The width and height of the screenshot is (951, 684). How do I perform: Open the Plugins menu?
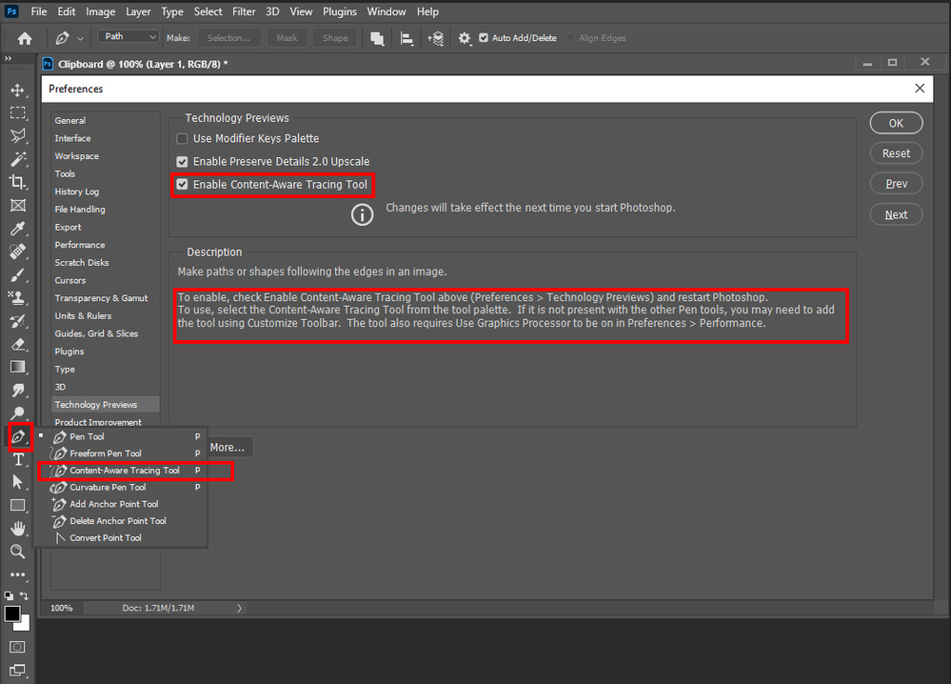pyautogui.click(x=340, y=11)
